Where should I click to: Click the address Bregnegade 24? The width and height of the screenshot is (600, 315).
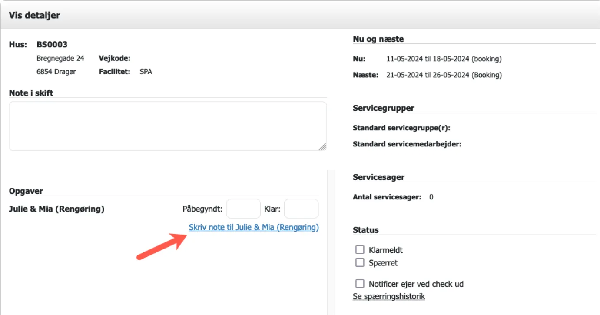(x=60, y=58)
